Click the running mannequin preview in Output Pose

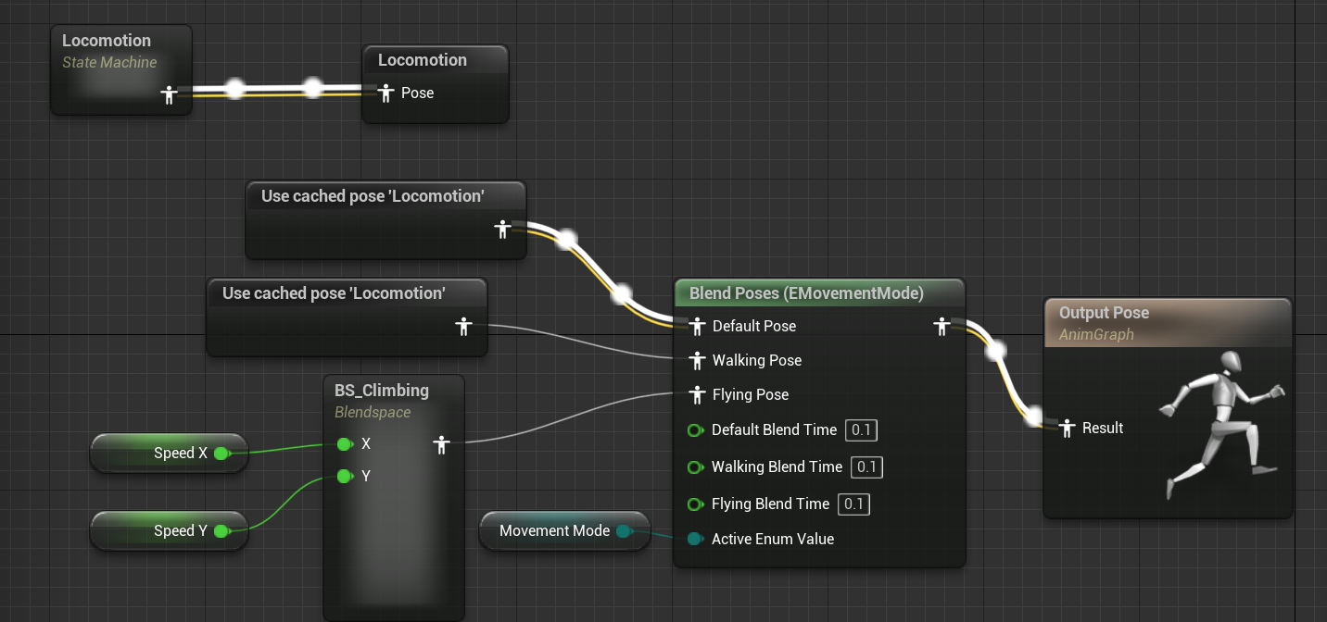click(1221, 426)
